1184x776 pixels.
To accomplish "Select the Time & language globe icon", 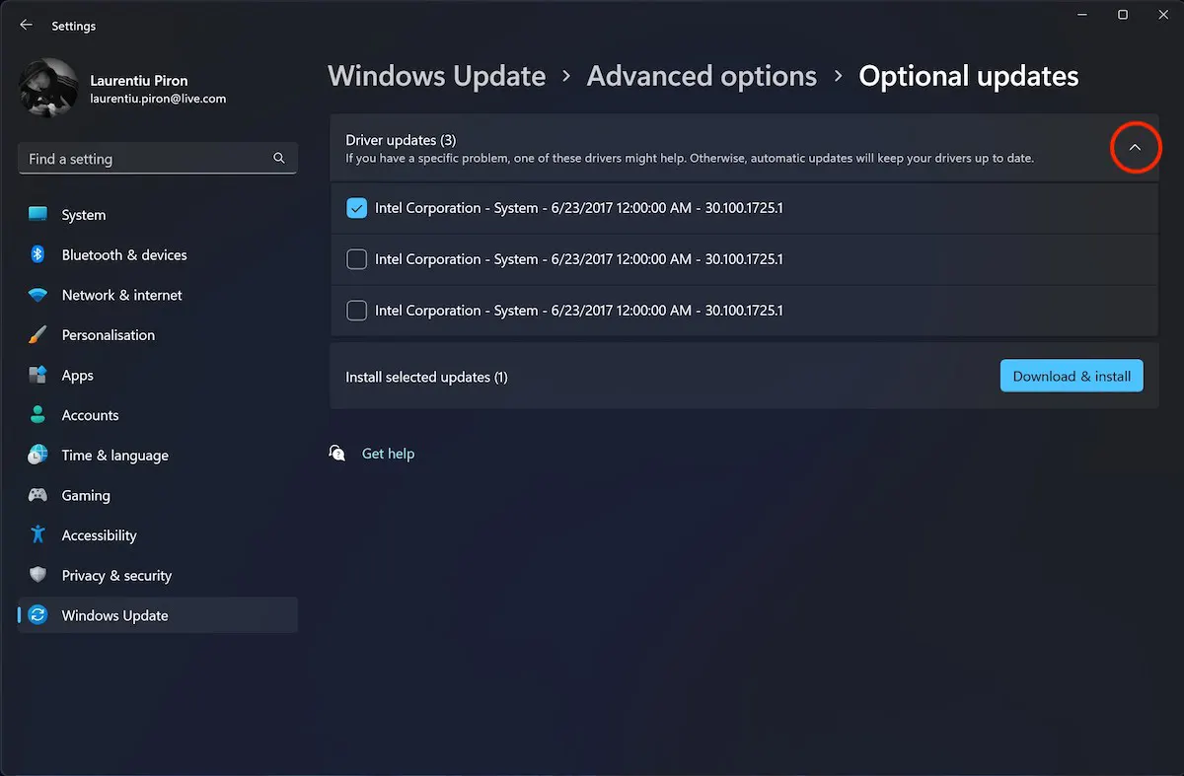I will click(37, 455).
